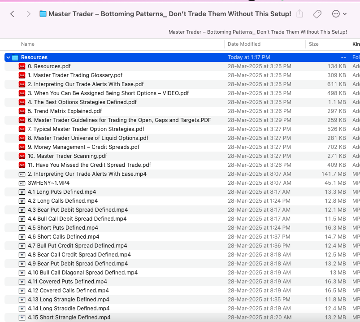Sort by the Kind column header
This screenshot has height=322, width=360.
click(356, 44)
